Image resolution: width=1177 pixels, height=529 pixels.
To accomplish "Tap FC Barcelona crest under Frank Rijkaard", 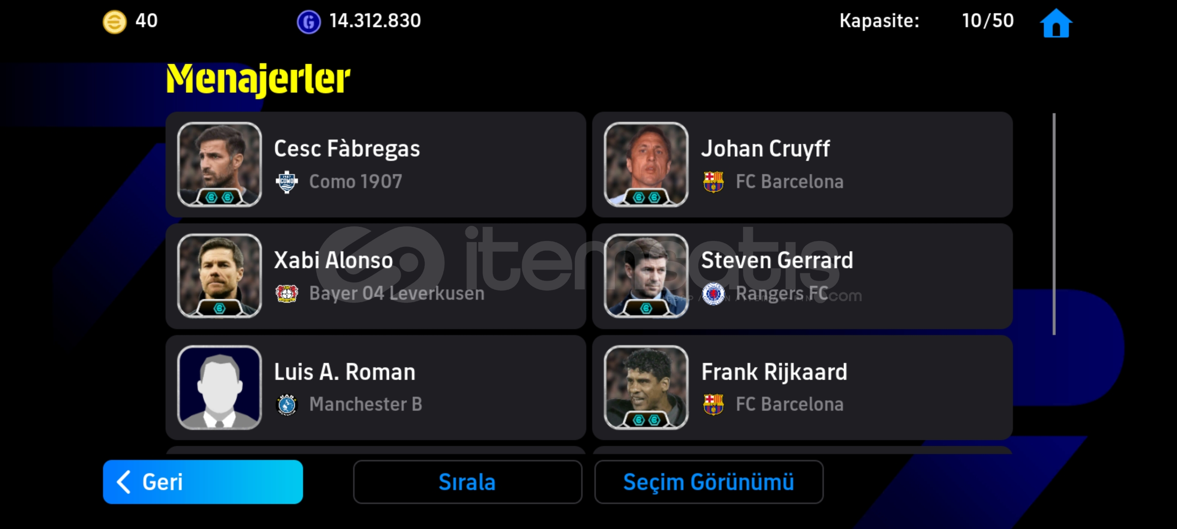I will click(x=714, y=405).
